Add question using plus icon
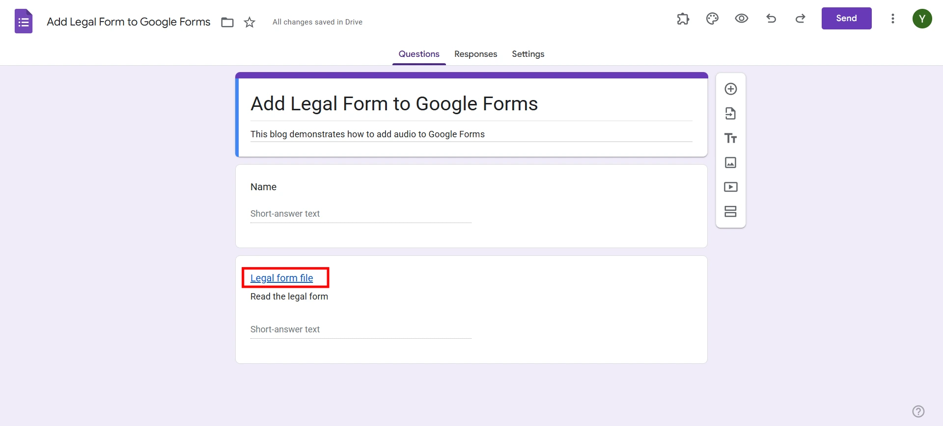The height and width of the screenshot is (426, 943). coord(731,89)
